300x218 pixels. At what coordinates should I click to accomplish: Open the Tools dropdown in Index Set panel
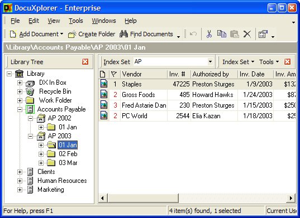[269, 62]
